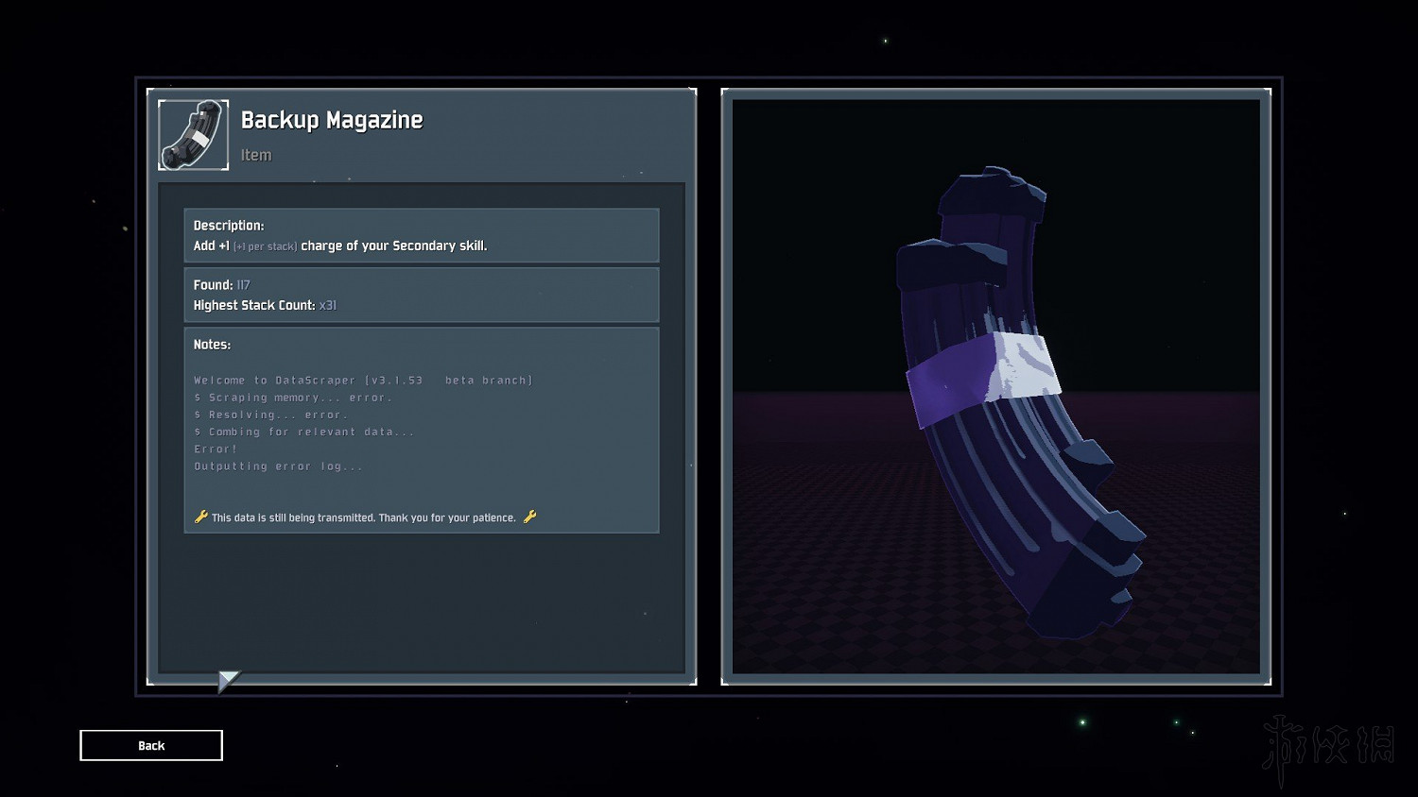Viewport: 1418px width, 797px height.
Task: Click the Back button
Action: [x=151, y=745]
